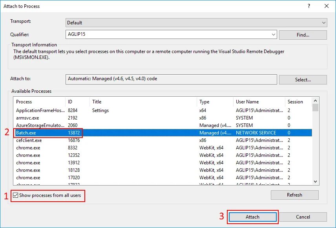The width and height of the screenshot is (336, 228).
Task: Open the Transport dropdown
Action: pos(196,22)
